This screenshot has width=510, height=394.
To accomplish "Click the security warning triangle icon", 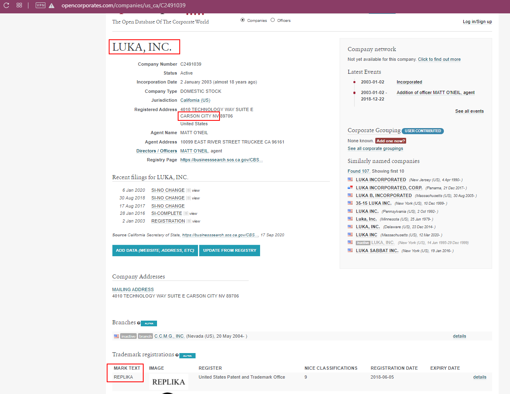I will 52,6.
